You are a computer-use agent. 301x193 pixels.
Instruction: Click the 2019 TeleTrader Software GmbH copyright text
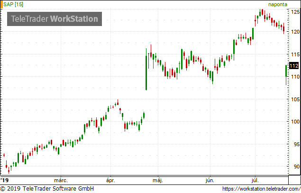coord(47,189)
